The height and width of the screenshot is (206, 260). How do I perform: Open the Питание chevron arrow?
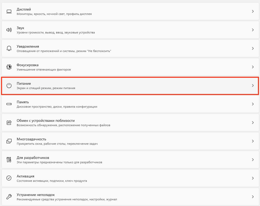pyautogui.click(x=253, y=85)
